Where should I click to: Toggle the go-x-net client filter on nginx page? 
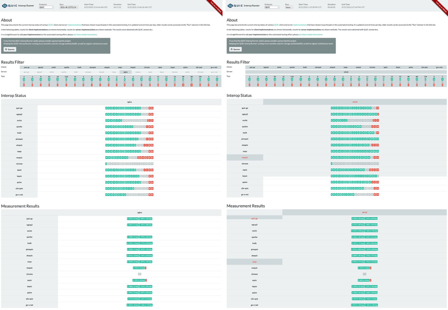pyautogui.click(x=214, y=67)
